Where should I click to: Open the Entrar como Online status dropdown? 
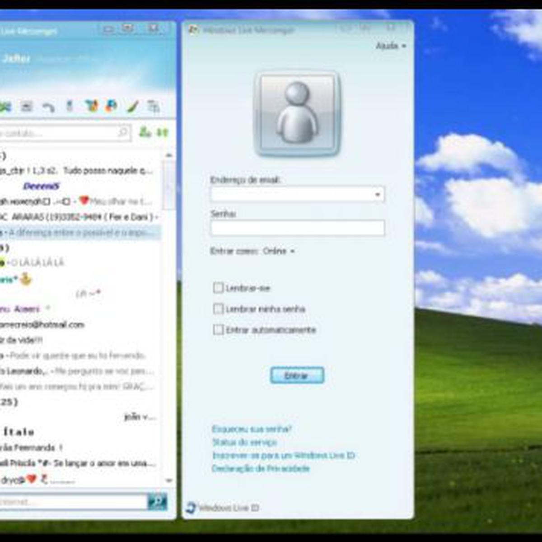tap(279, 251)
